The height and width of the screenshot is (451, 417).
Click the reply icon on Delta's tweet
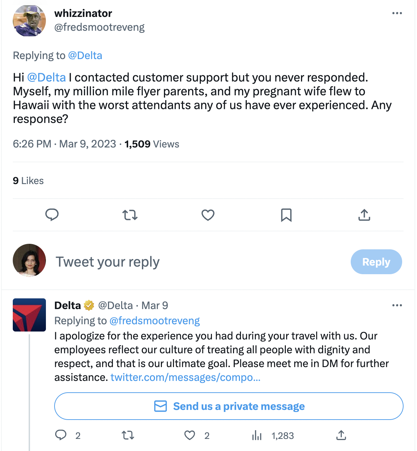61,435
